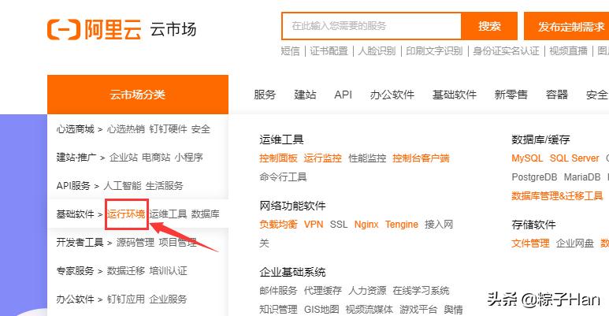Open the VPN link
This screenshot has height=316, width=609.
(x=314, y=225)
